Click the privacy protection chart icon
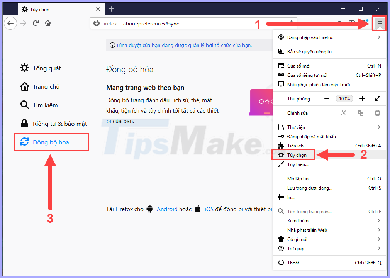The image size is (390, 278). (x=281, y=51)
